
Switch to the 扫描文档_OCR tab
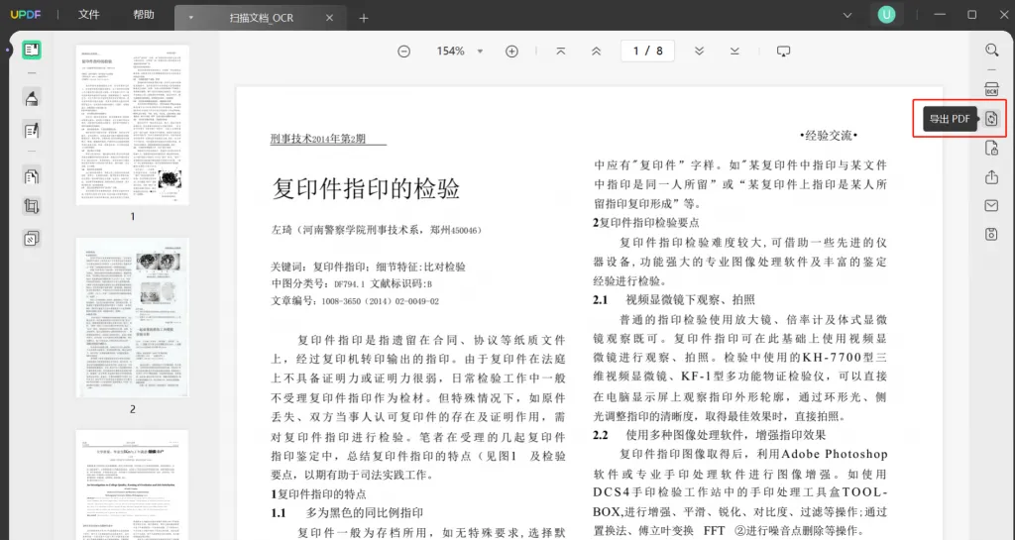point(262,18)
